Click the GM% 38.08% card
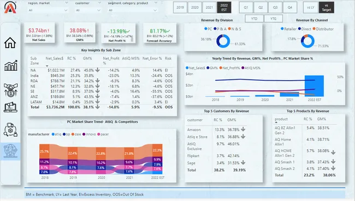The height and width of the screenshot is (201, 355). click(x=80, y=33)
